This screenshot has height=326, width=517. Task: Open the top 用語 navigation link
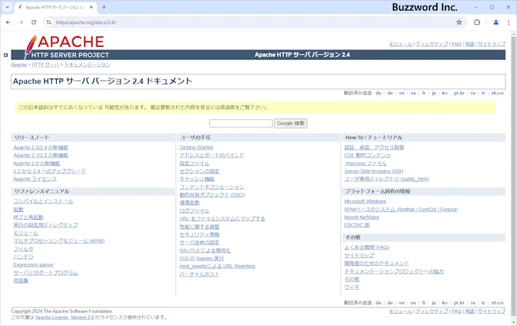click(x=469, y=44)
